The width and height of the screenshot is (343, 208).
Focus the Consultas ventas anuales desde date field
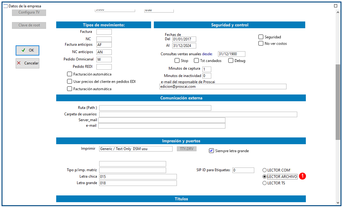(x=232, y=54)
